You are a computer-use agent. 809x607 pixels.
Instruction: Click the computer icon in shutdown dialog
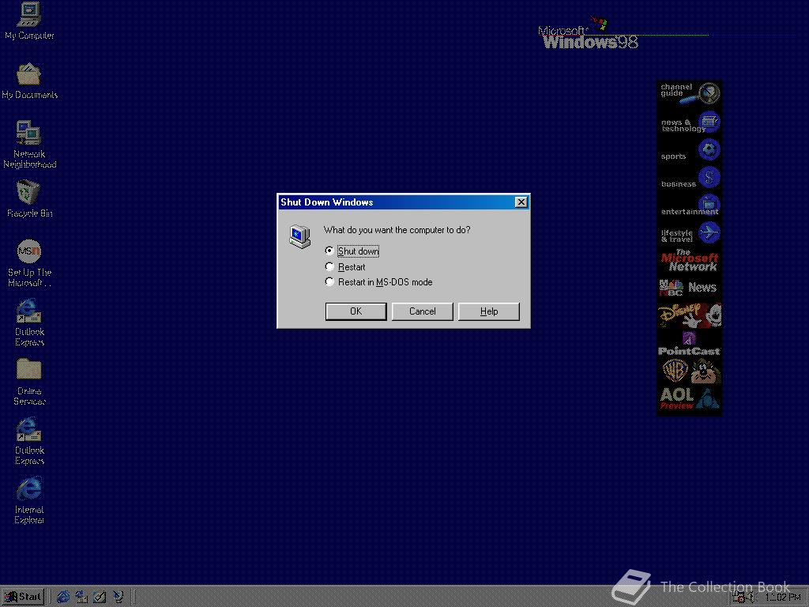tap(299, 236)
